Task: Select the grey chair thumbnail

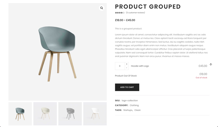Action: click(70, 114)
